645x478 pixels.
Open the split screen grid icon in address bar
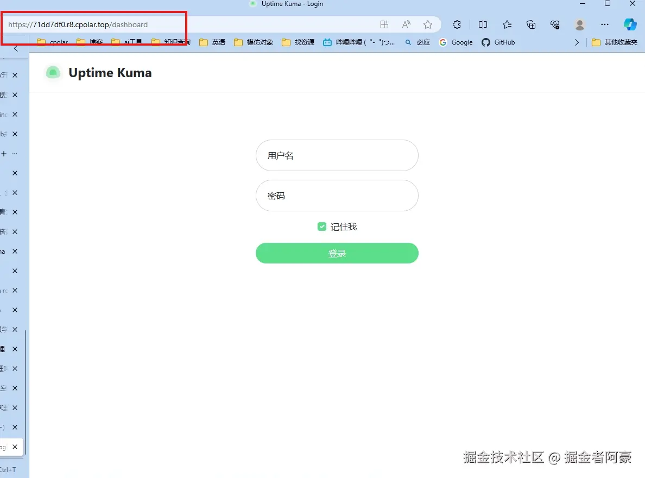pyautogui.click(x=384, y=24)
